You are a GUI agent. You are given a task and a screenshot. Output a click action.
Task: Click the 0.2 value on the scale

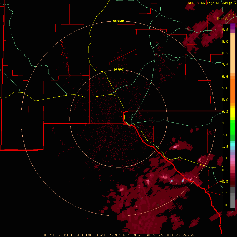[225, 170]
